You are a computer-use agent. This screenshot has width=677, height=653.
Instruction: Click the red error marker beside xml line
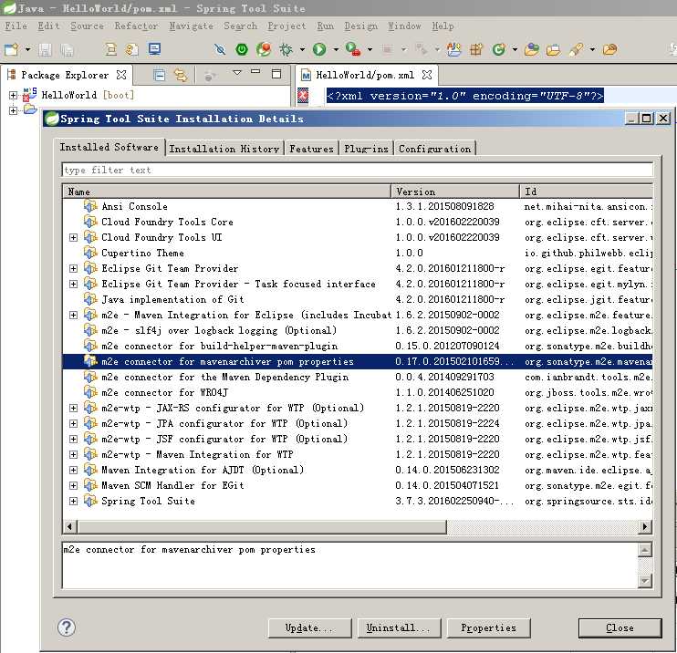(x=303, y=96)
